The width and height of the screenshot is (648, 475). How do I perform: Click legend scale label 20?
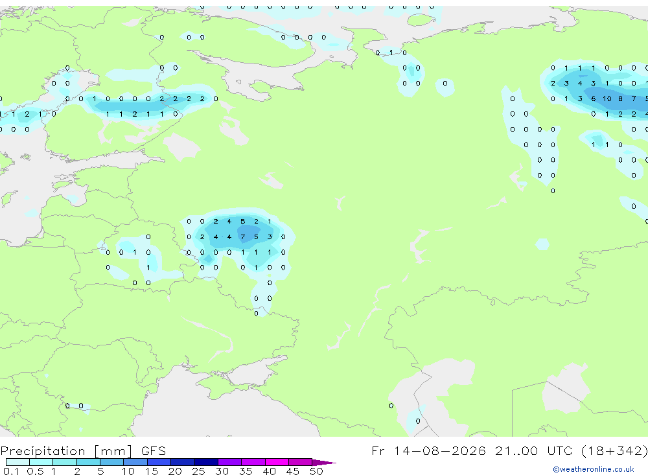pos(175,471)
